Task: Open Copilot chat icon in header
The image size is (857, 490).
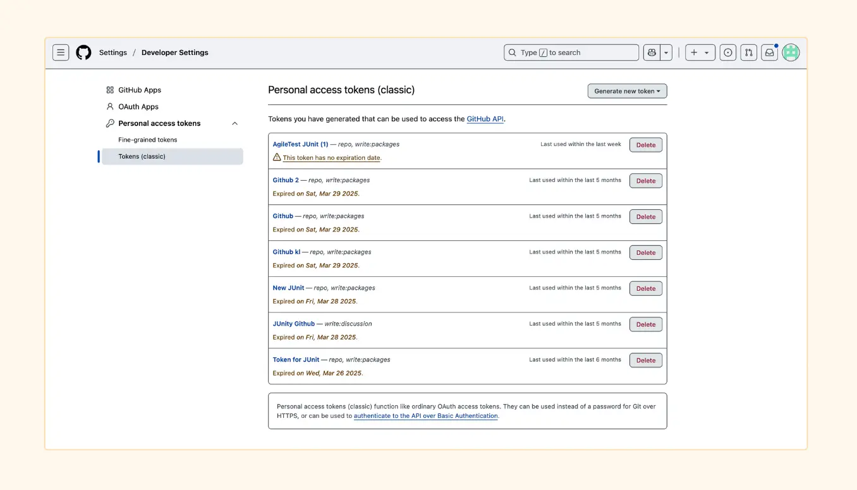Action: 652,52
